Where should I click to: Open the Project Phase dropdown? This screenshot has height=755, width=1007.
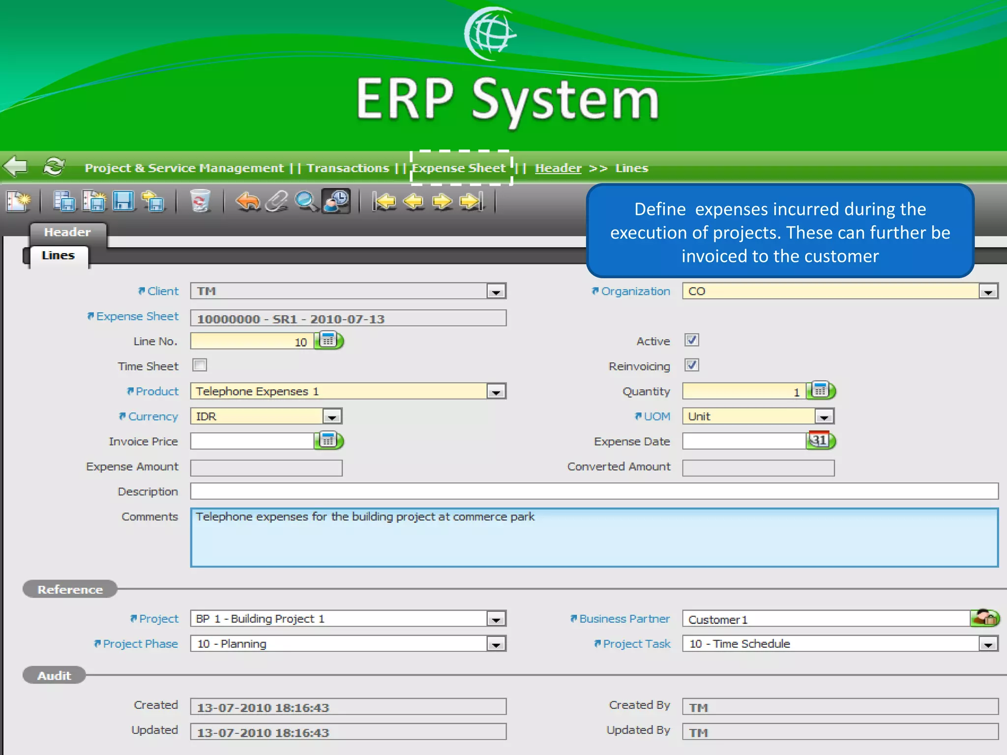(496, 644)
